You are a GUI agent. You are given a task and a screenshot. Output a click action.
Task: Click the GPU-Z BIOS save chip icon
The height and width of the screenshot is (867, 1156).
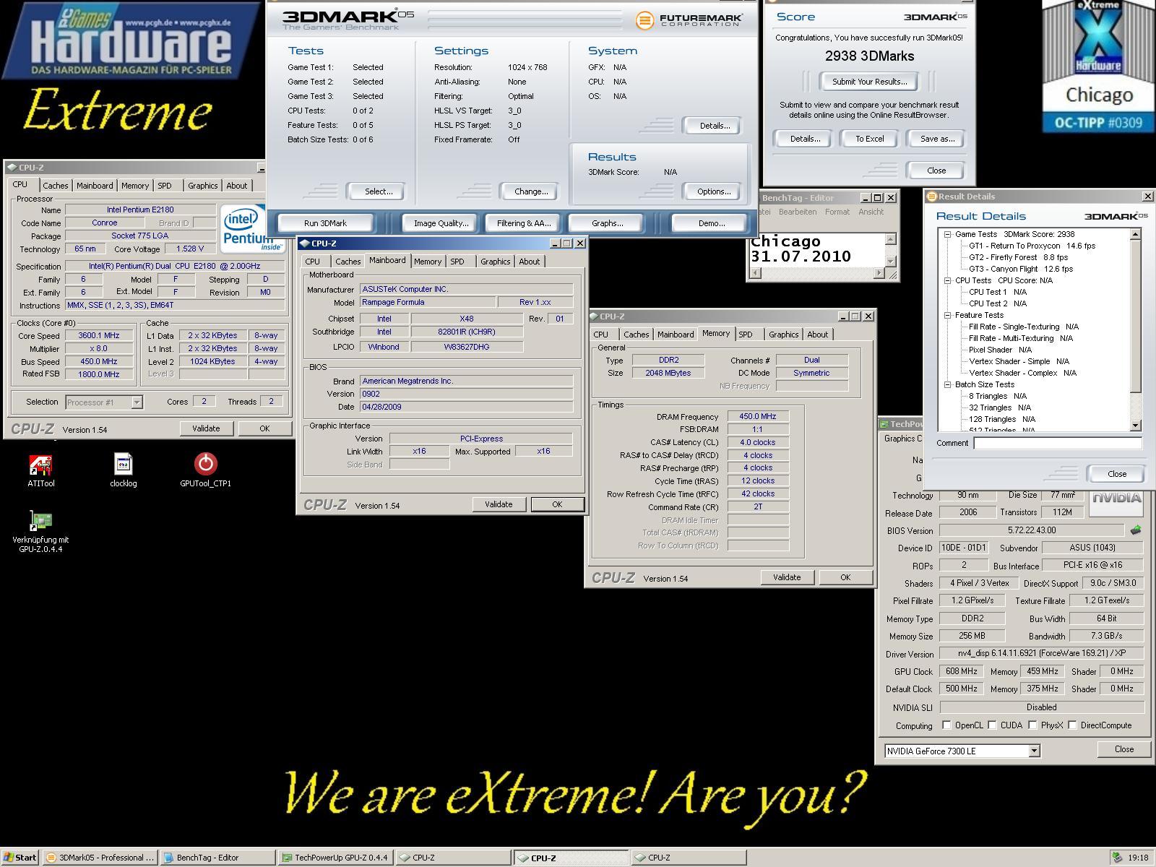coord(1136,530)
